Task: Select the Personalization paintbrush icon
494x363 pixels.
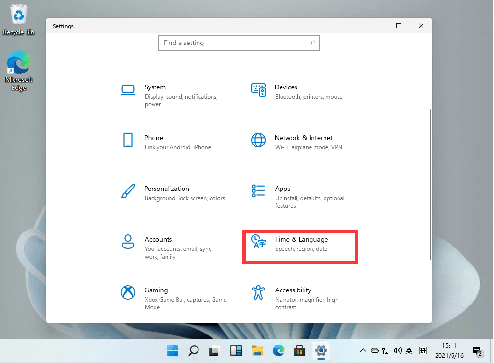Action: pyautogui.click(x=127, y=191)
